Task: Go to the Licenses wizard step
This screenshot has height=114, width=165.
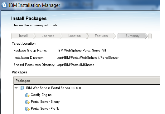Action: point(48,36)
